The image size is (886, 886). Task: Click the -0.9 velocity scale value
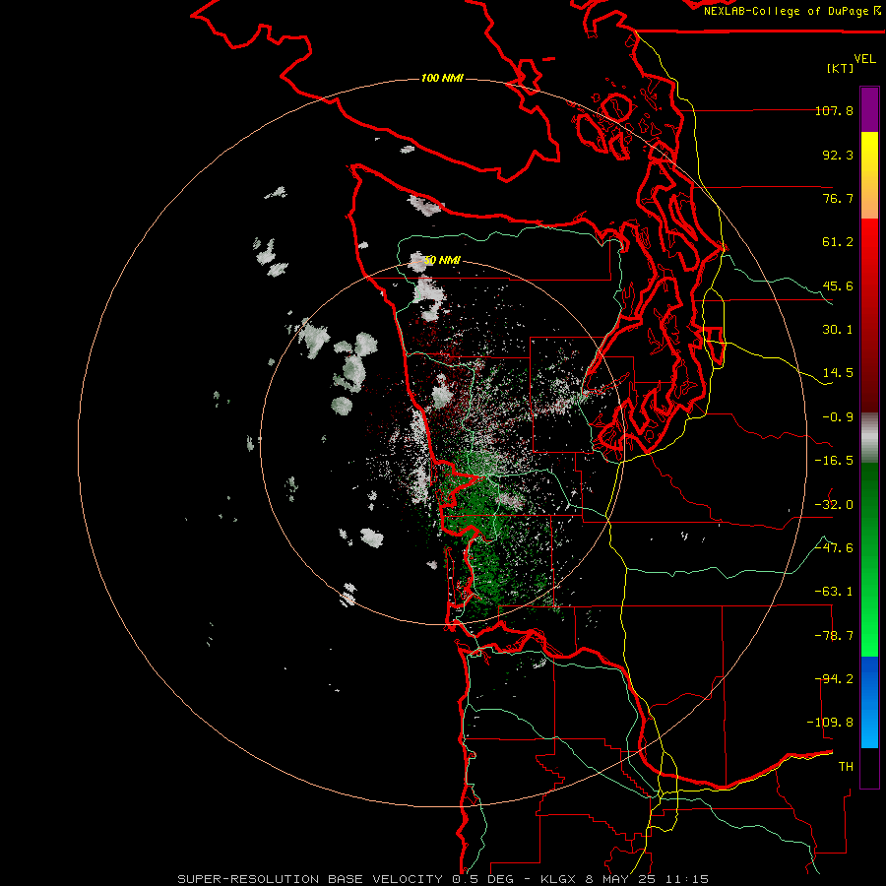838,417
